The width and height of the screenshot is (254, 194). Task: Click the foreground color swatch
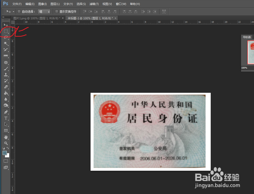(5, 153)
